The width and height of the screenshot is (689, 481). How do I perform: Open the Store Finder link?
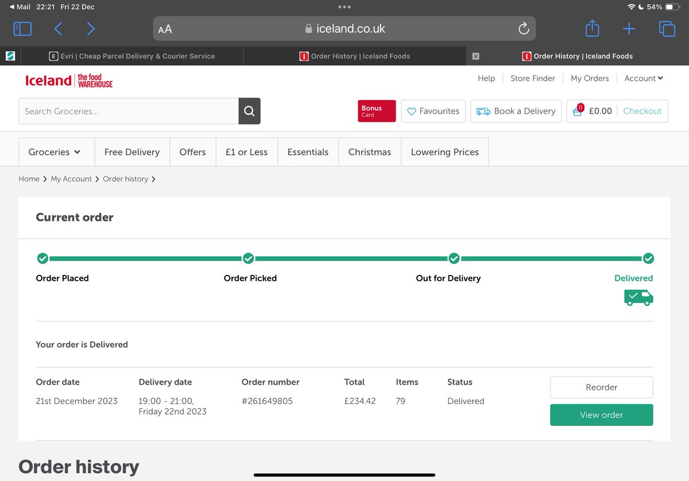[x=533, y=79]
